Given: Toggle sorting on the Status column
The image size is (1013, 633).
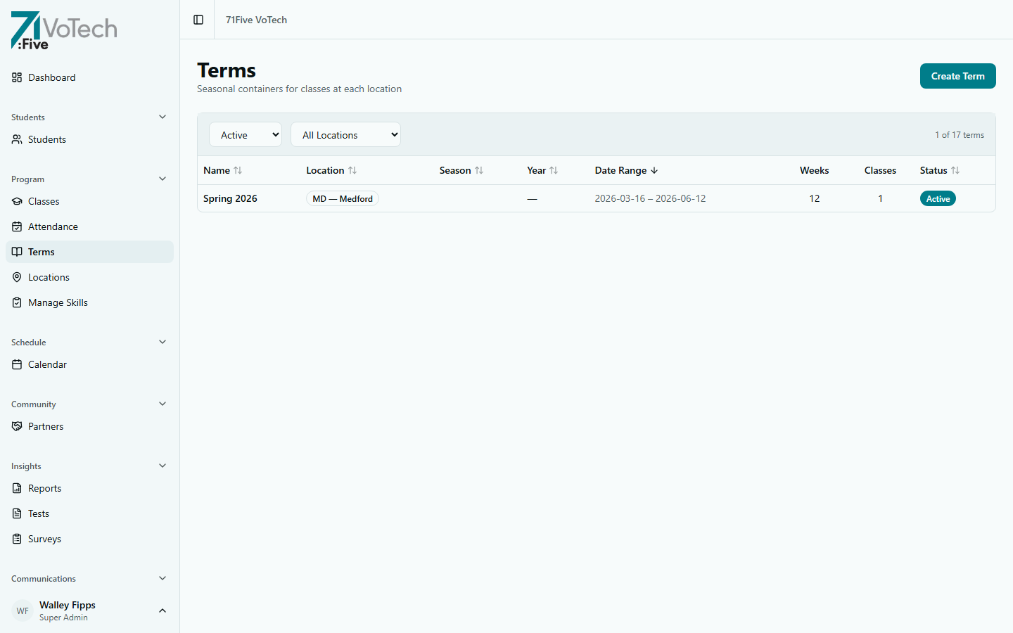Looking at the screenshot, I should coord(939,170).
